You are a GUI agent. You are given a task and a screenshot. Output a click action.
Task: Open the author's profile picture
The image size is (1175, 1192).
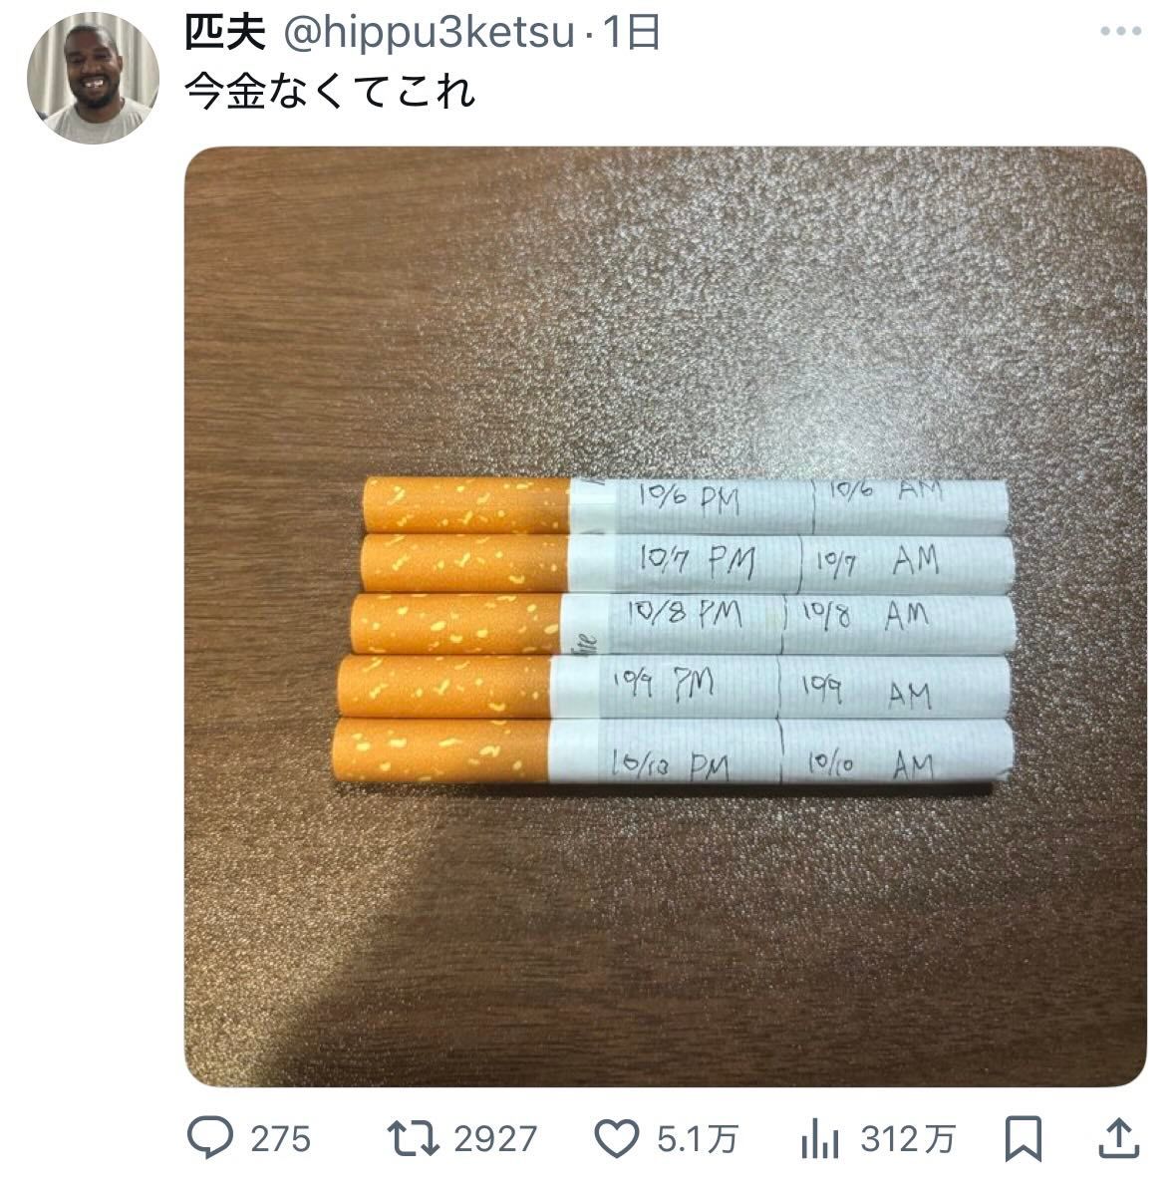coord(93,78)
